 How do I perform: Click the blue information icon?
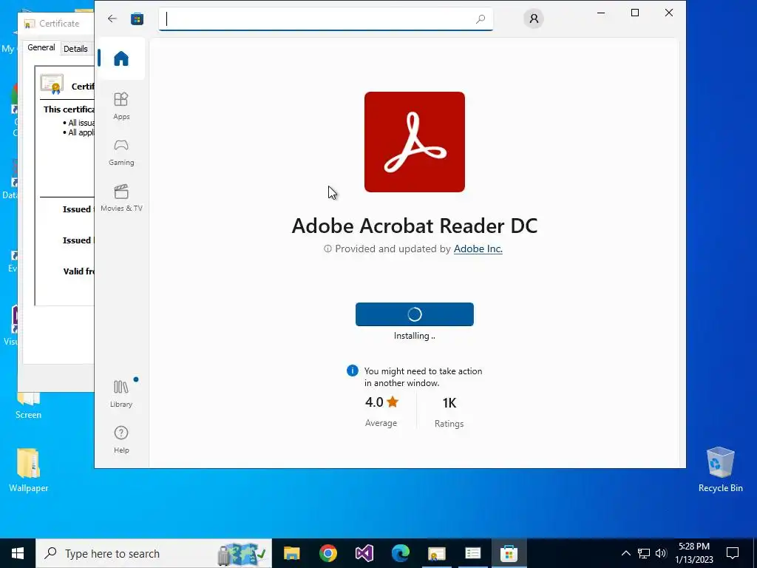[353, 371]
